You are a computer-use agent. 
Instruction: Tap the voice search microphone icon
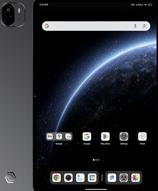(135, 26)
